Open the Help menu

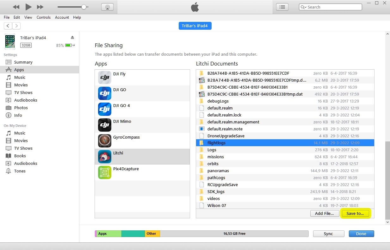tap(77, 17)
